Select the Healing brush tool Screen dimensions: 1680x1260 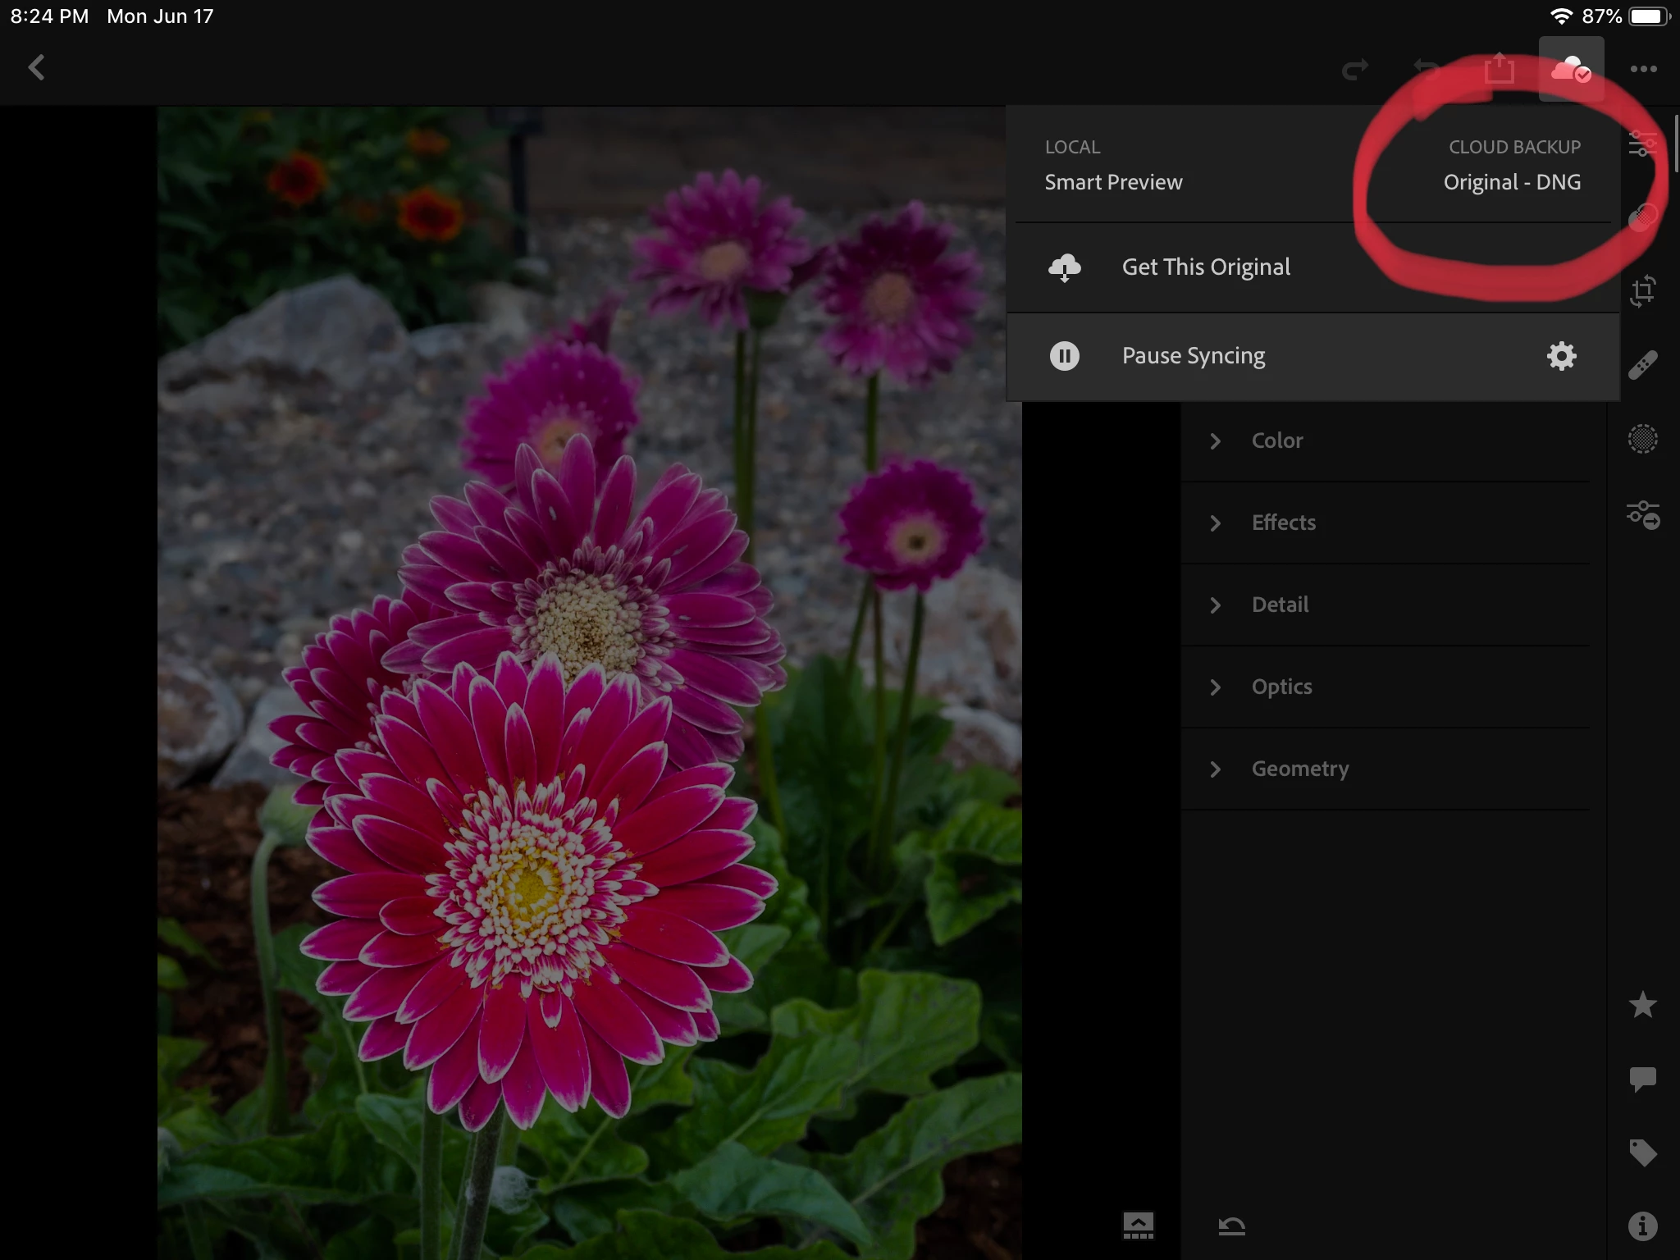[x=1642, y=365]
